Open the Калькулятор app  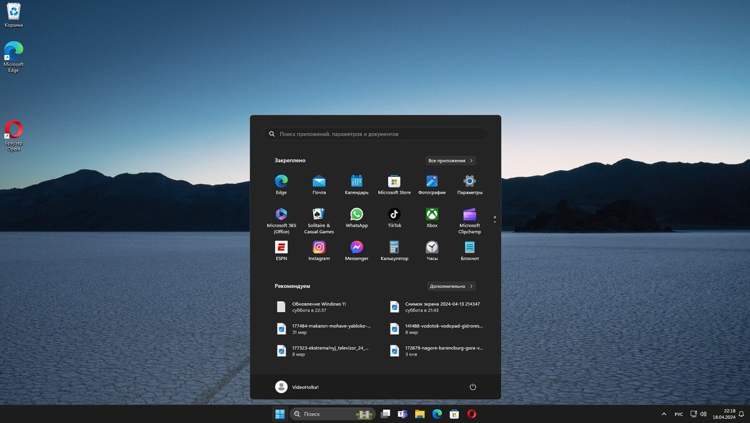394,251
